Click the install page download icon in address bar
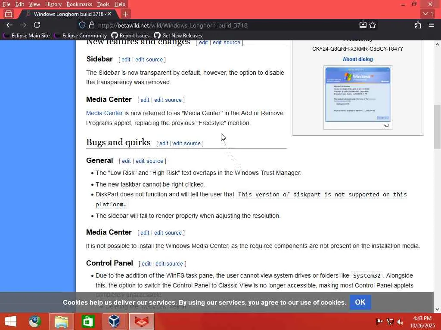 (363, 25)
